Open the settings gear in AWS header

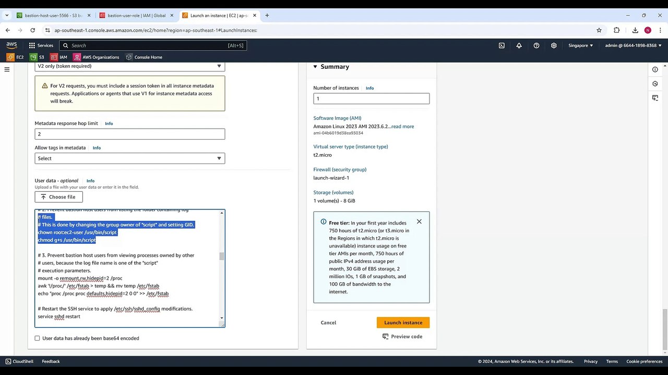tap(554, 45)
